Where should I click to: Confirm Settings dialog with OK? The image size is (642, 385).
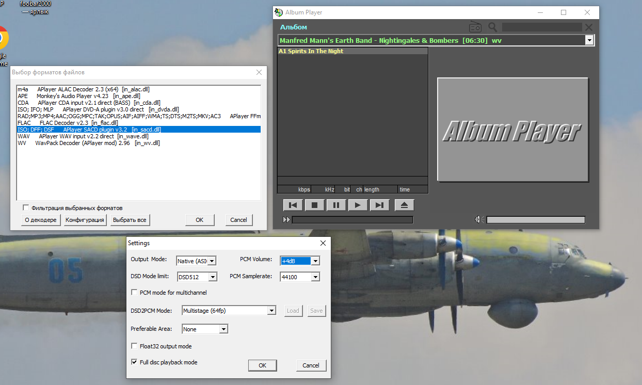pos(262,365)
